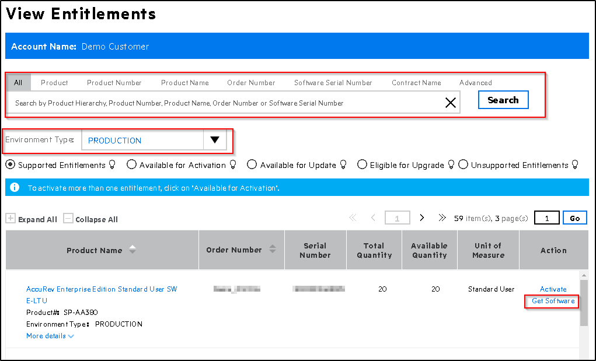Viewport: 596px width, 361px height.
Task: Click the Get Software link
Action: [551, 302]
